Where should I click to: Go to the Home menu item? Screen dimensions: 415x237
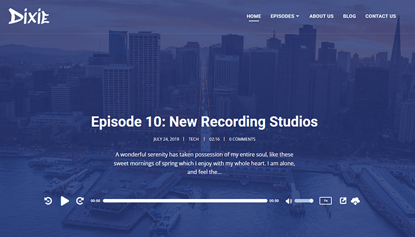[x=254, y=16]
